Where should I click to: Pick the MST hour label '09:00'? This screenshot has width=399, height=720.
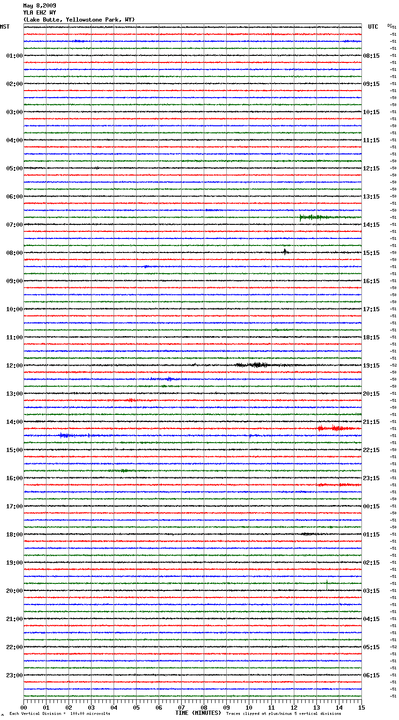[15, 281]
